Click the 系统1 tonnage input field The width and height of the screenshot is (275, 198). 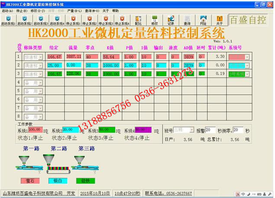pyautogui.click(x=36, y=130)
